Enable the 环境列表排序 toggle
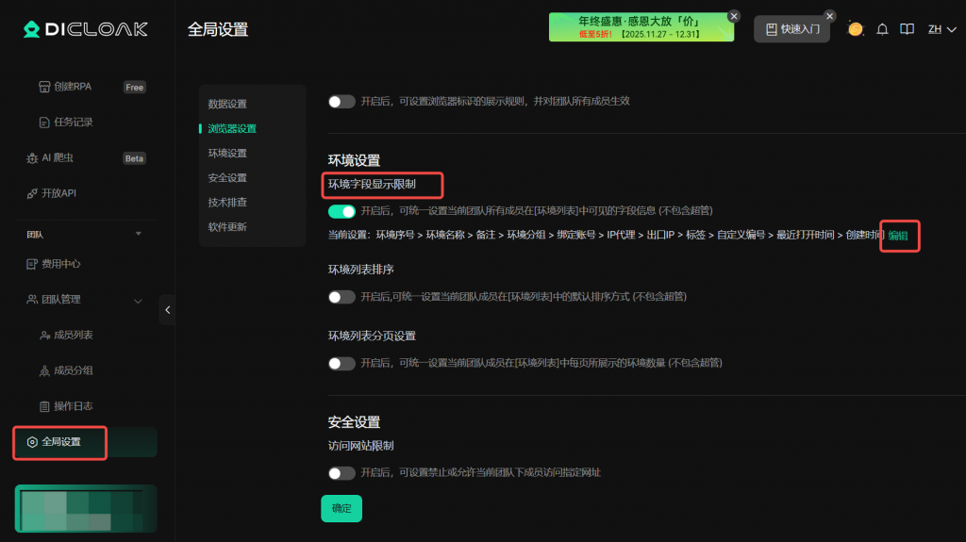Viewport: 966px width, 542px height. (341, 297)
